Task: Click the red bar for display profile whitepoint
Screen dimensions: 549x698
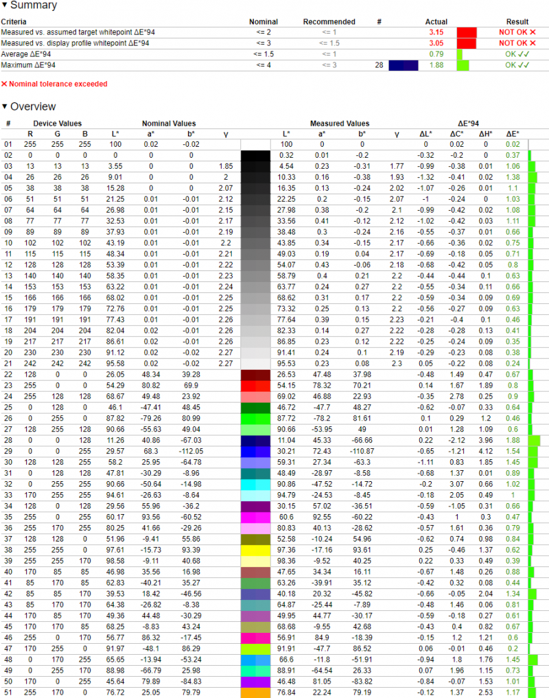Action: click(x=467, y=43)
